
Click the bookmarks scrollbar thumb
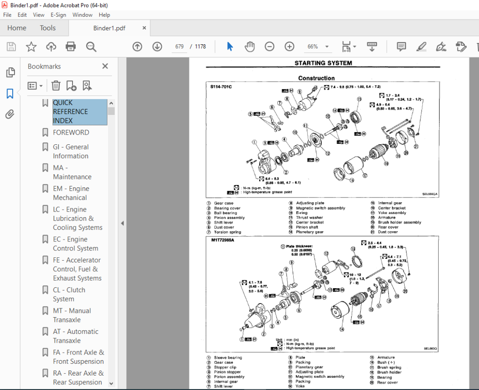pos(111,111)
